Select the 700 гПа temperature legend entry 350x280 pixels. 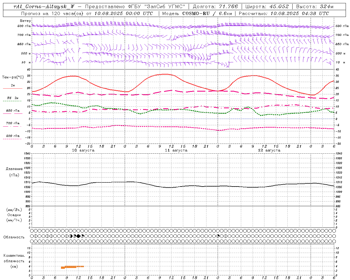[13, 124]
